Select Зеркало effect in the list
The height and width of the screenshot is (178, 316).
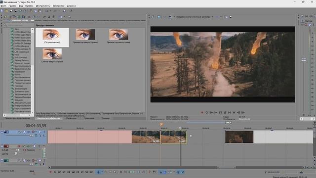click(19, 100)
